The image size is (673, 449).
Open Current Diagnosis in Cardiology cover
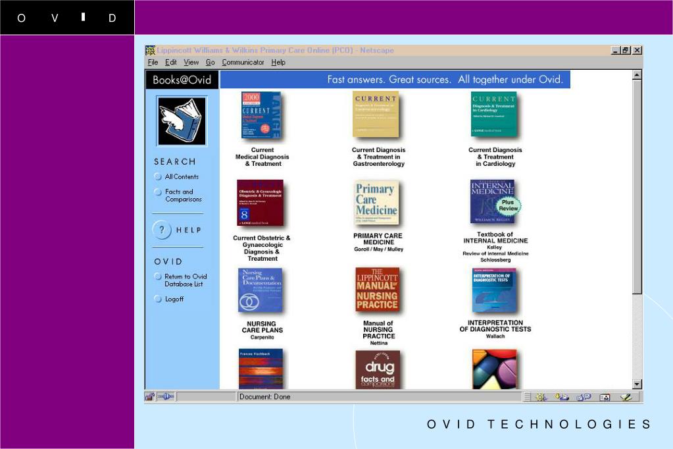click(x=494, y=115)
